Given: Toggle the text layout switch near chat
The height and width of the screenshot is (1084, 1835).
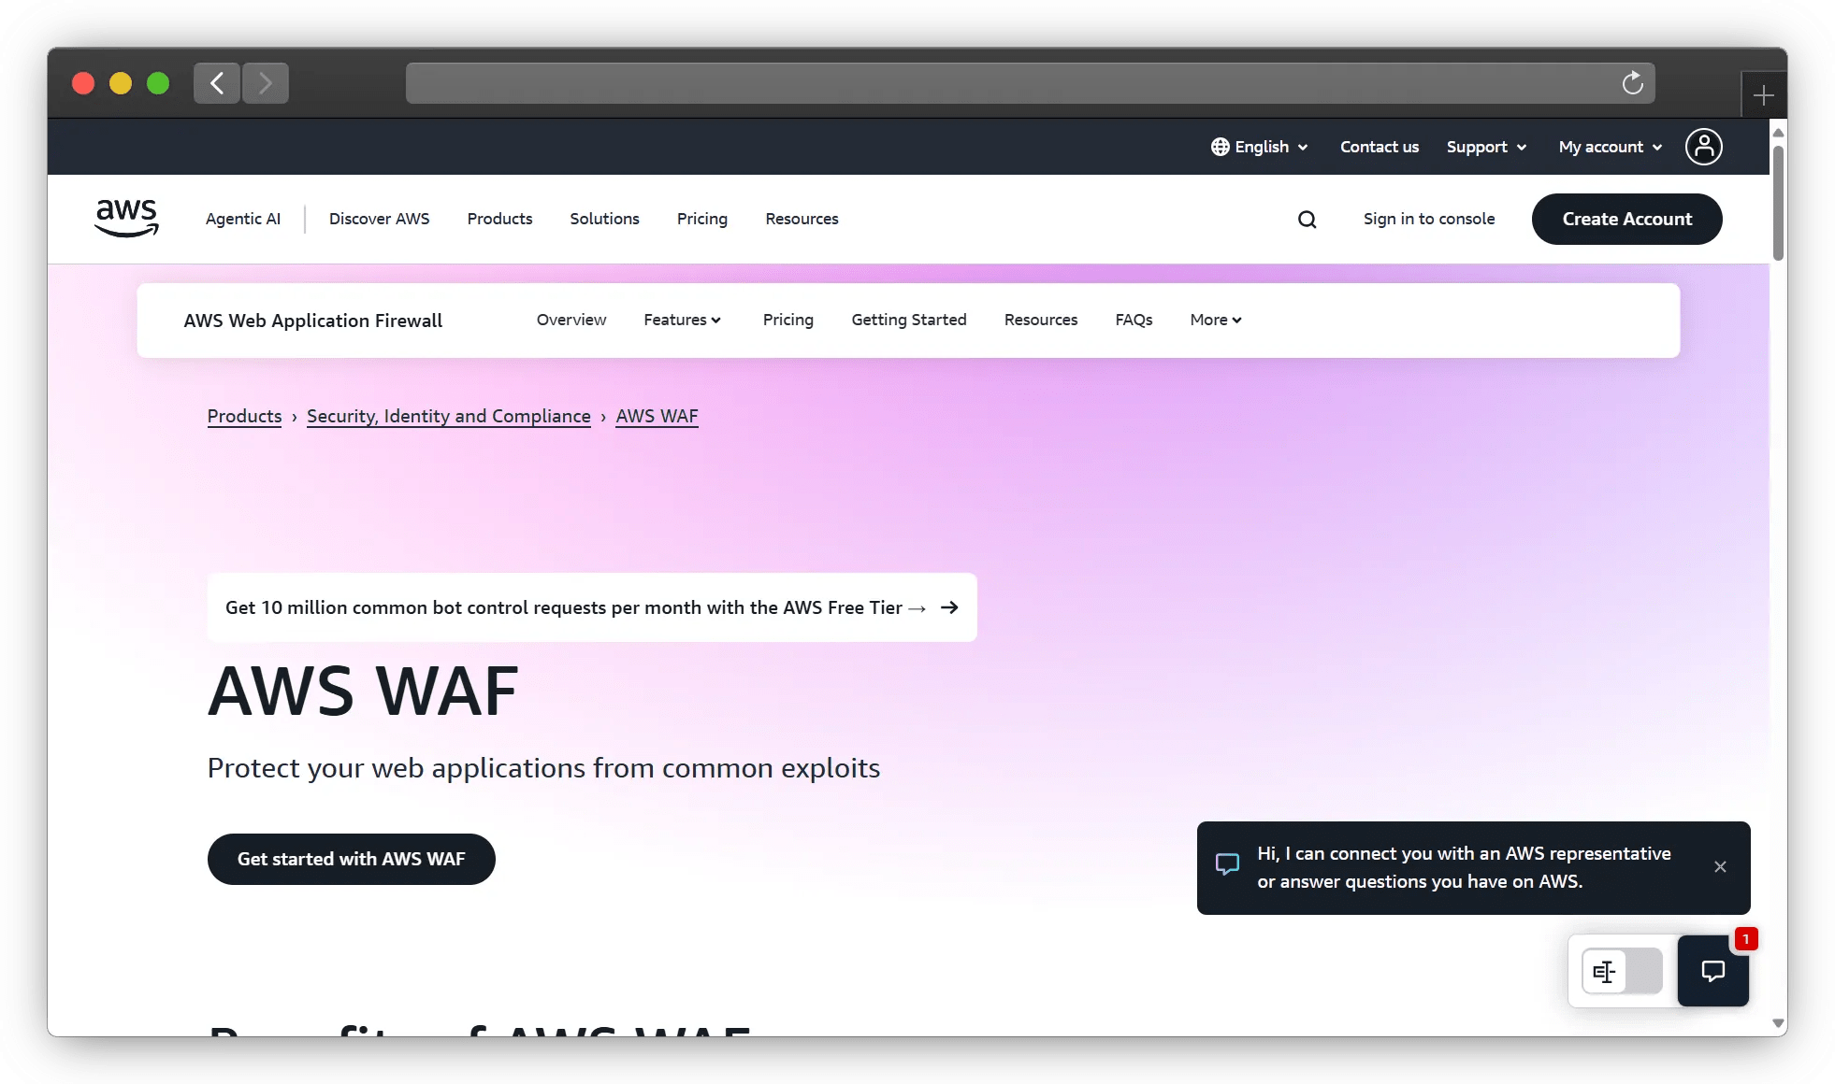Looking at the screenshot, I should [1621, 972].
